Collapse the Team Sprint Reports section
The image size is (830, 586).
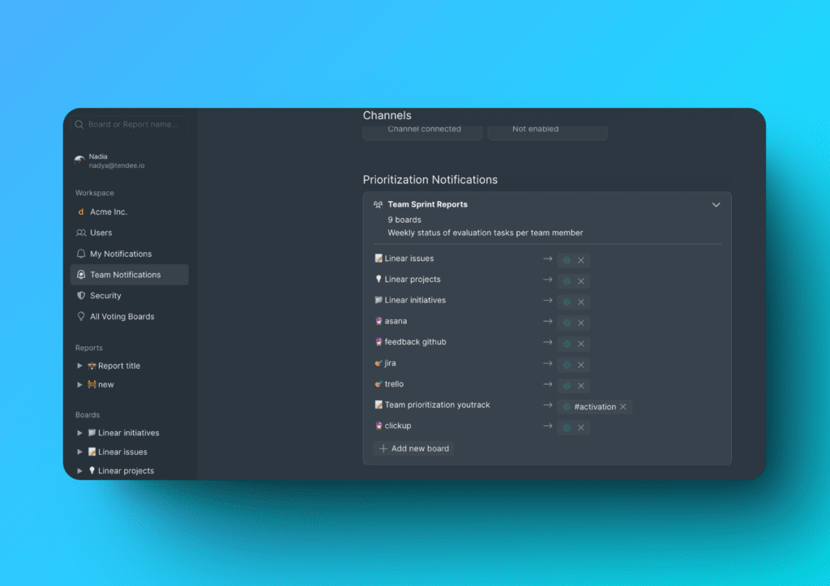(716, 205)
